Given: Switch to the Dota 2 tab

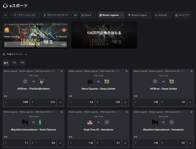Looking at the screenshot, I should tap(88, 15).
